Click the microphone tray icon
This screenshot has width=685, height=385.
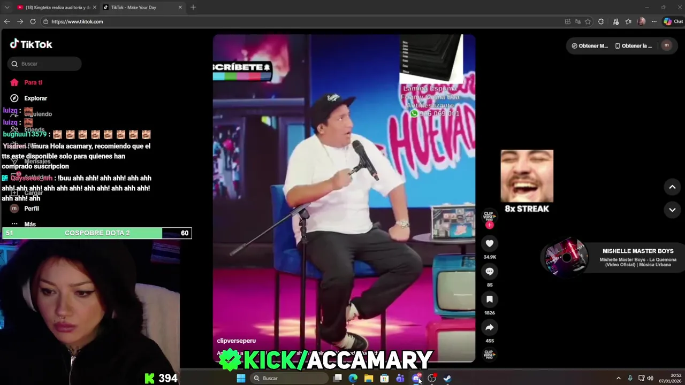[x=630, y=379]
